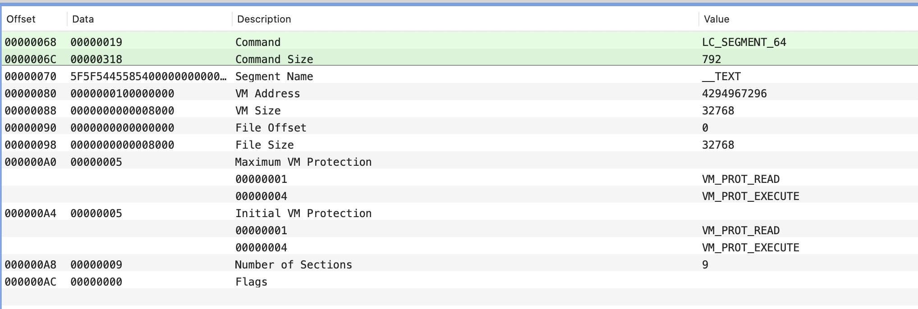Click VM_PROT_READ under Initial VM Protection

point(740,231)
